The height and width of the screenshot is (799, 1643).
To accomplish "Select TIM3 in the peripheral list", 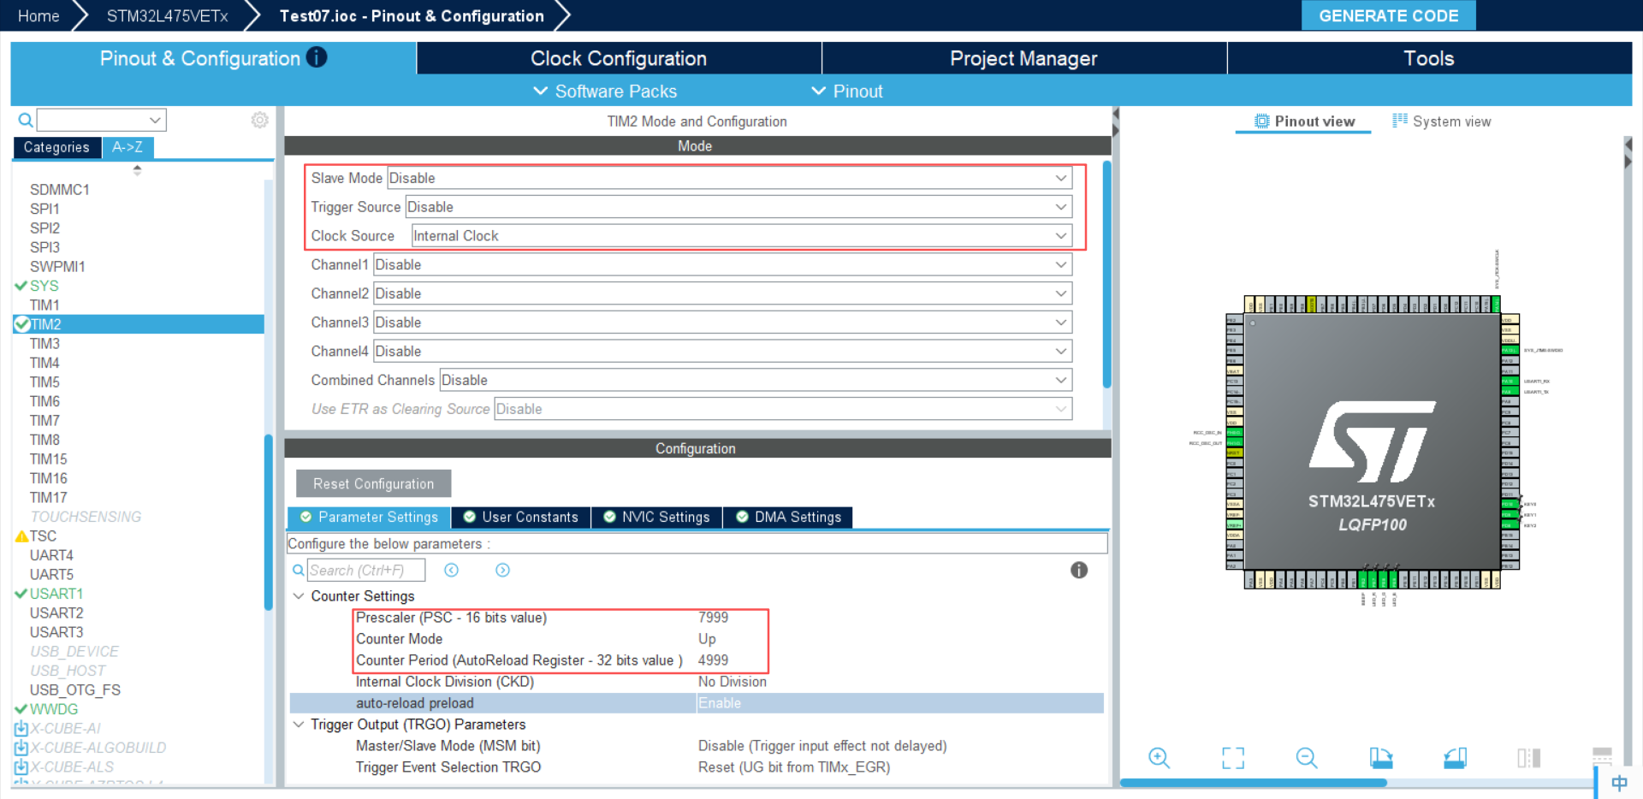I will [x=44, y=344].
